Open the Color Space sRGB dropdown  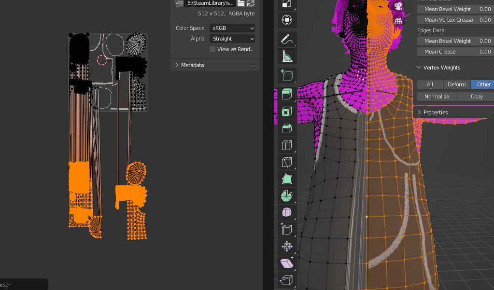pos(232,28)
